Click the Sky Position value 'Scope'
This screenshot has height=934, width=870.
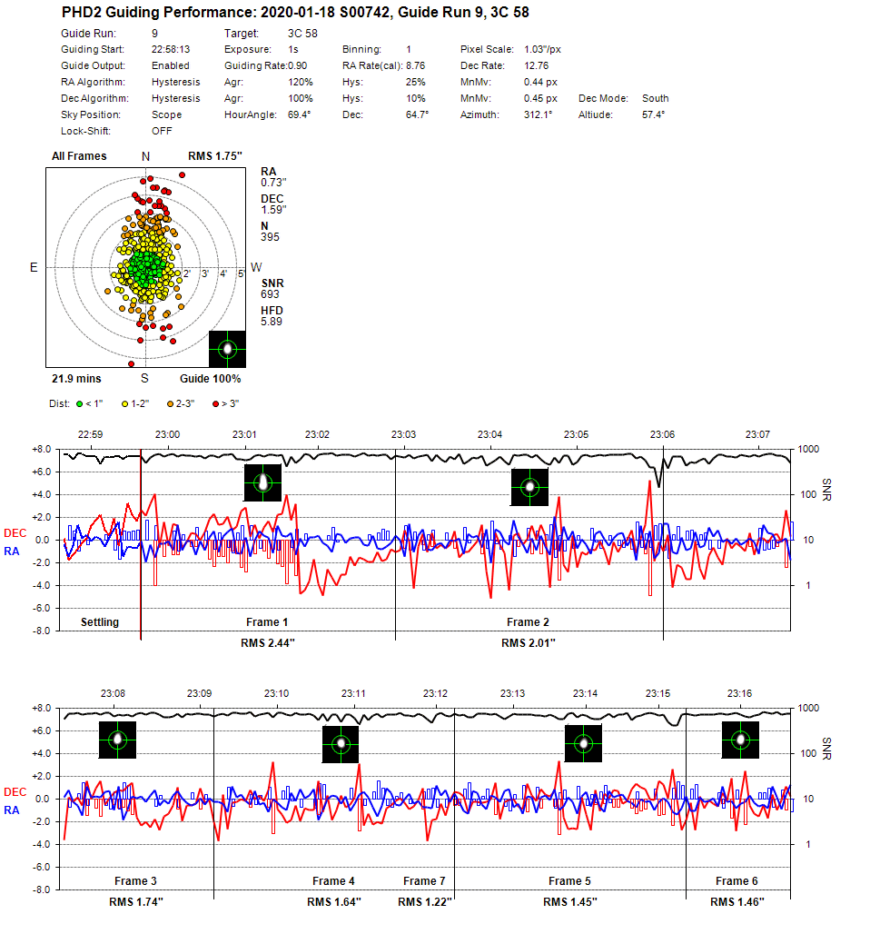click(x=167, y=115)
